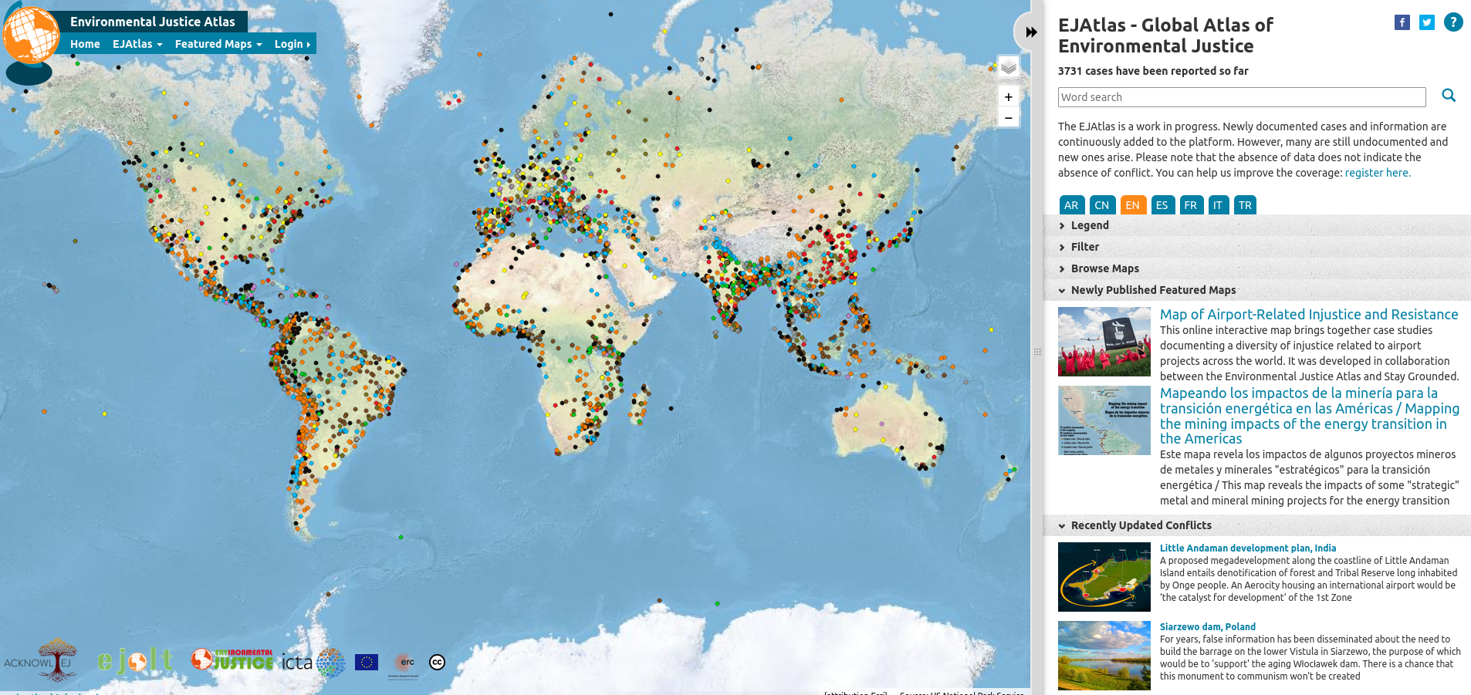
Task: Click the ACKNOWL EJ tree logo
Action: tap(41, 660)
